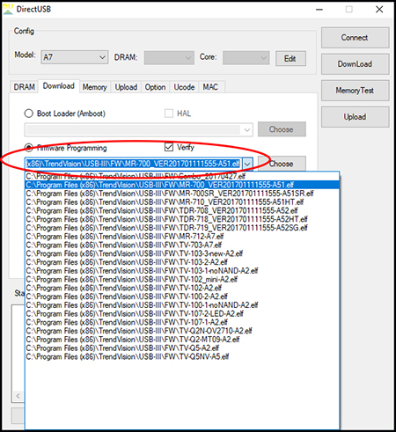Image resolution: width=396 pixels, height=432 pixels.
Task: Click Choose button for Firmware Programming file
Action: (282, 164)
